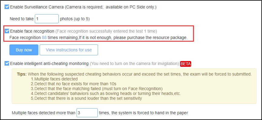Image resolution: width=262 pixels, height=120 pixels.
Task: Select tip 3 about face matching failed
Action: [x=97, y=89]
